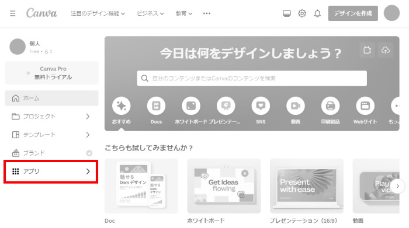Click the team avatar beside 個人
This screenshot has width=409, height=228.
[x=18, y=47]
